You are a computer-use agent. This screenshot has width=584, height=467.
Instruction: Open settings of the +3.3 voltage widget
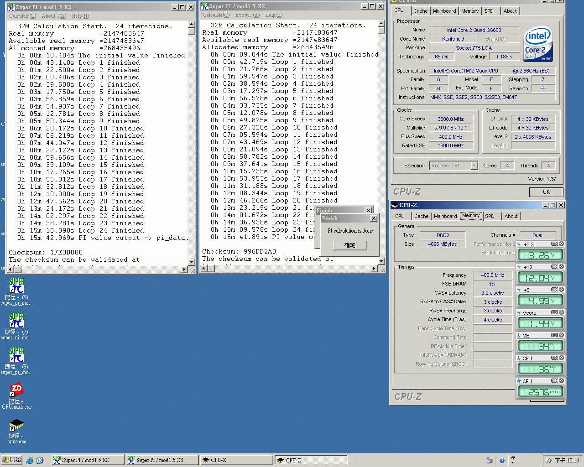click(554, 244)
